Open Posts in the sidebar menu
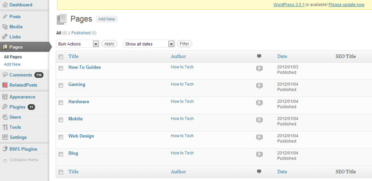This screenshot has width=372, height=181. point(15,17)
